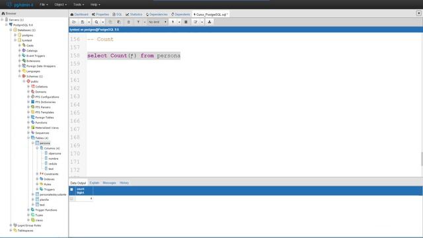
Task: Expand the Functions tree node
Action: click(28, 122)
